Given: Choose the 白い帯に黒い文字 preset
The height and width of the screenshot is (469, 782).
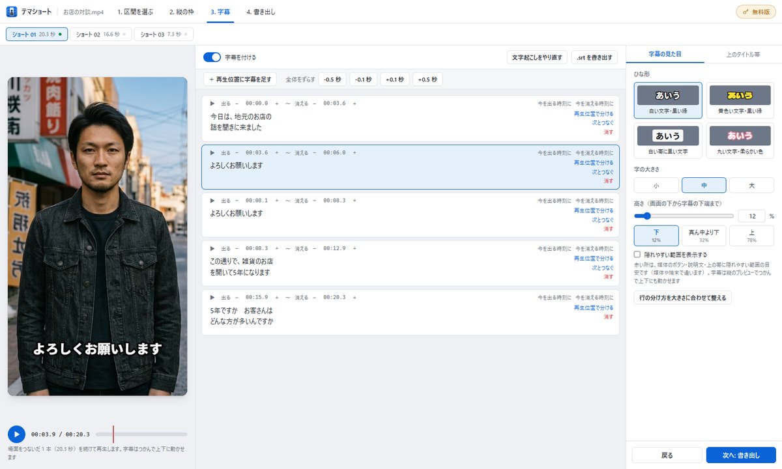Looking at the screenshot, I should pos(668,141).
